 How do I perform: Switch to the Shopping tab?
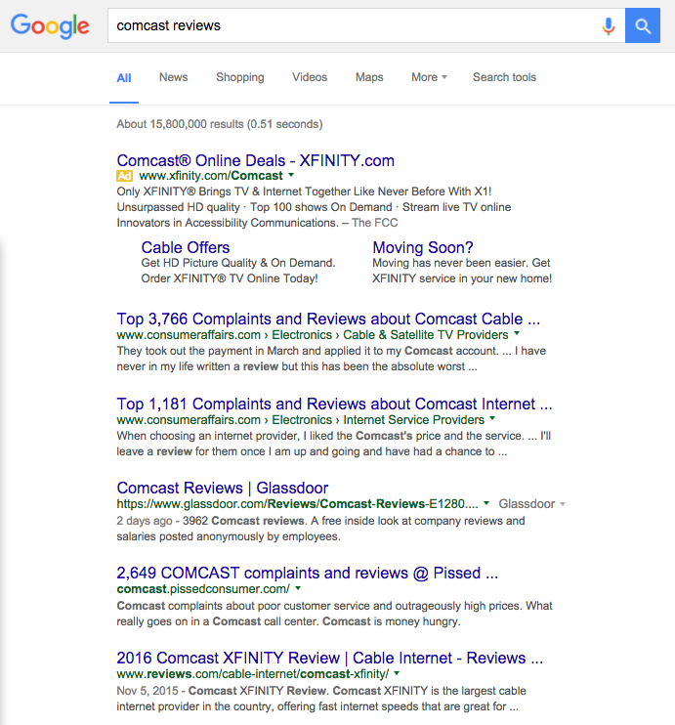point(240,77)
